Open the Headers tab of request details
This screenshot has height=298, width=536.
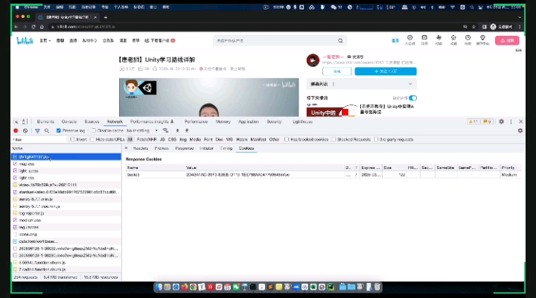(x=141, y=148)
